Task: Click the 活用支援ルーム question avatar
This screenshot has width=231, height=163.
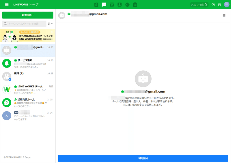Action: pos(7,103)
